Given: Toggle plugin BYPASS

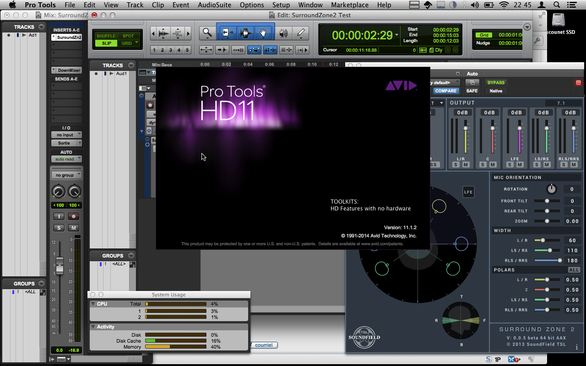Looking at the screenshot, I should 496,83.
